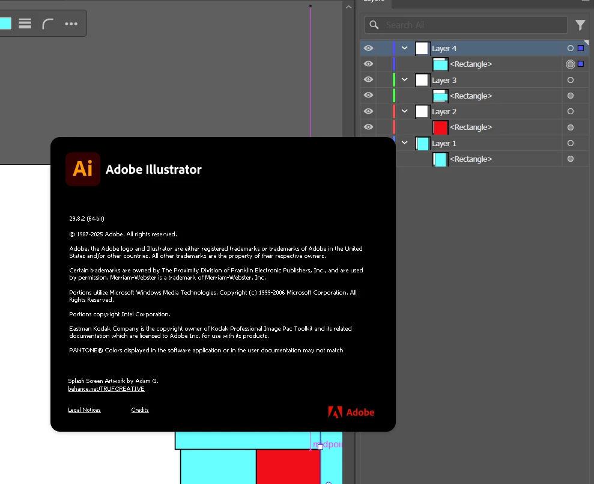Open behance.net/TRUFCREATIVE link
Image resolution: width=594 pixels, height=484 pixels.
pyautogui.click(x=106, y=389)
